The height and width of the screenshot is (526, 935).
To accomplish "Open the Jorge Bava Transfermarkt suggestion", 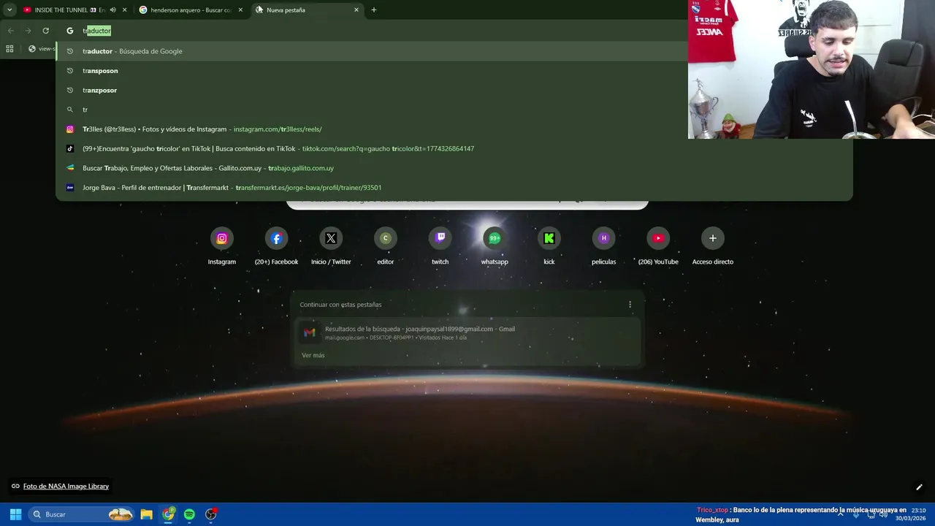I will 454,188.
